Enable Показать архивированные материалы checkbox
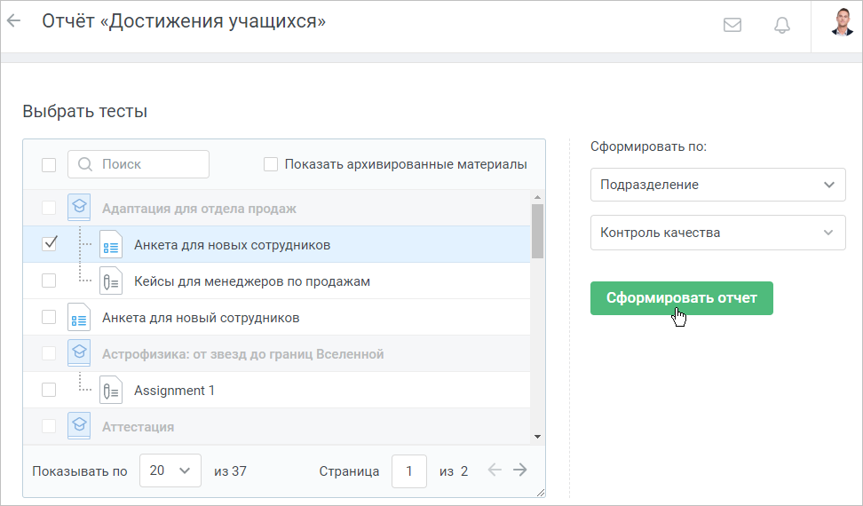 tap(271, 164)
